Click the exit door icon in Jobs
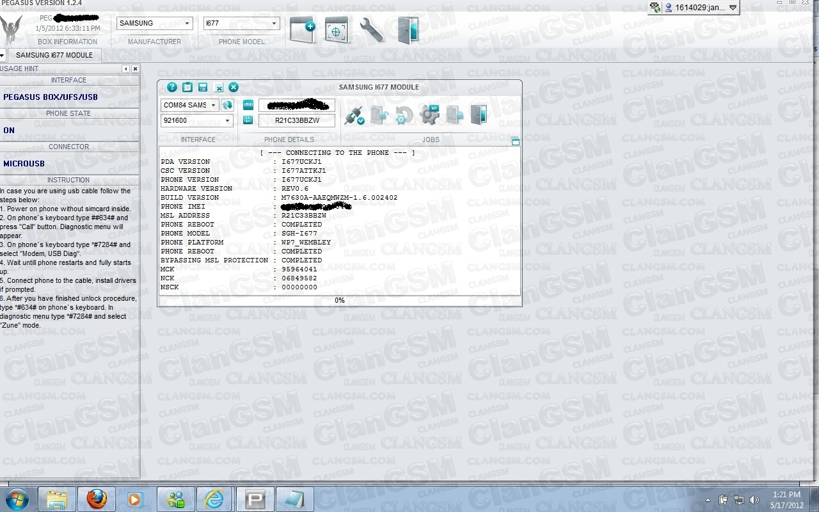 tap(479, 115)
